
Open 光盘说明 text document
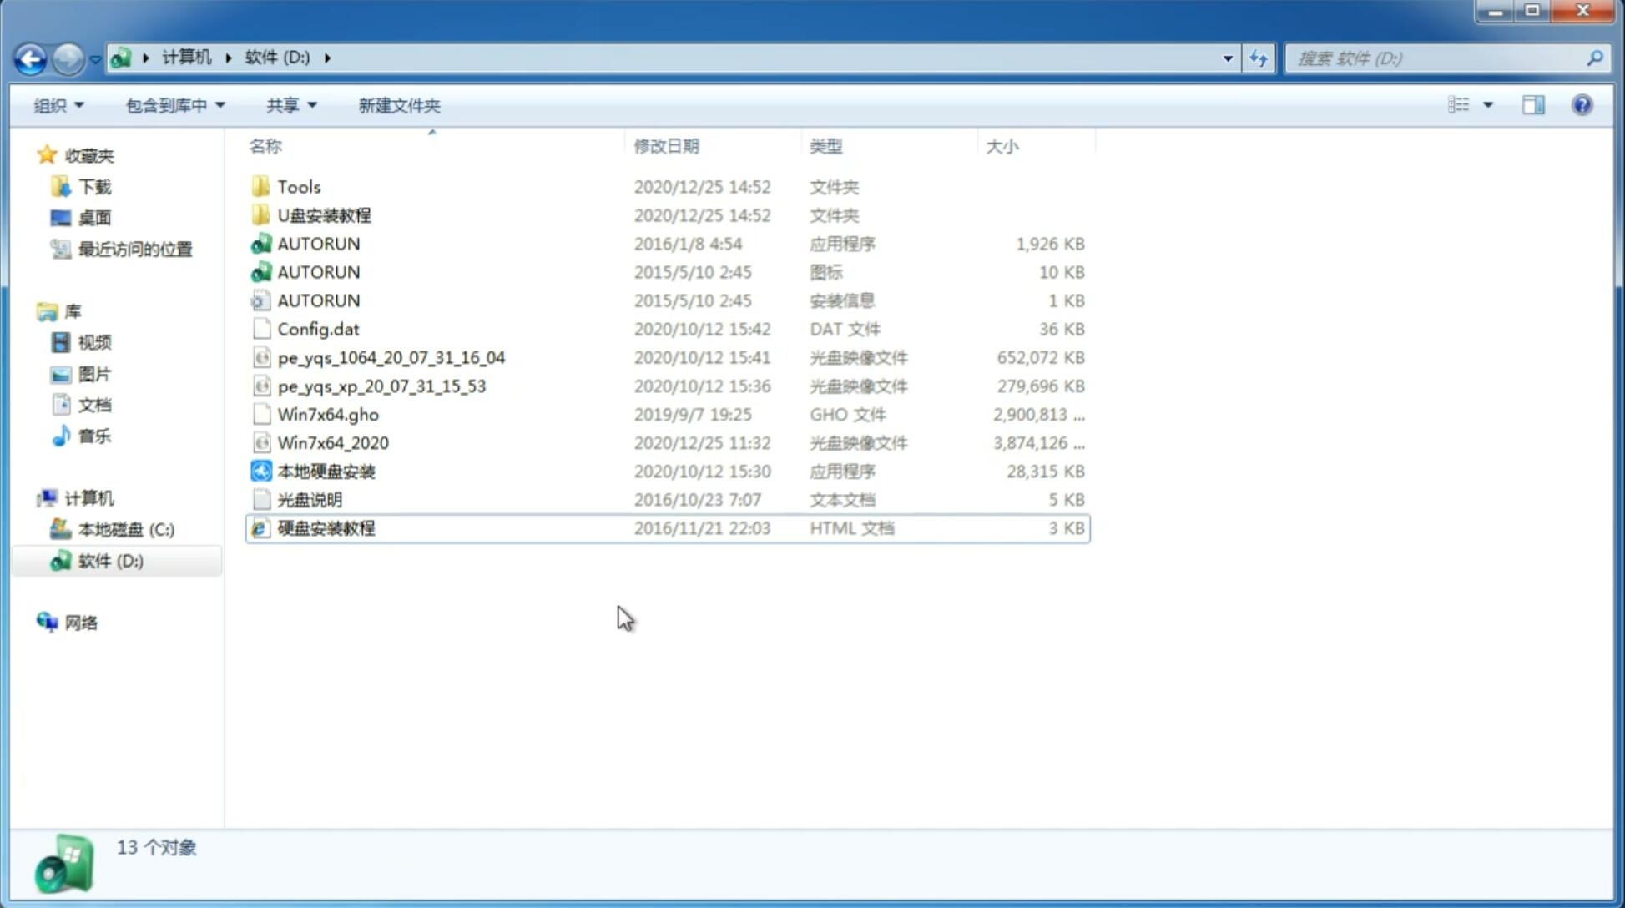coord(309,500)
